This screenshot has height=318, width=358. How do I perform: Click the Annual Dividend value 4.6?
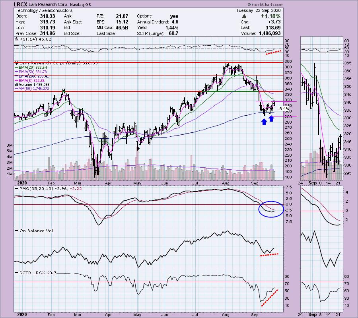click(x=175, y=22)
